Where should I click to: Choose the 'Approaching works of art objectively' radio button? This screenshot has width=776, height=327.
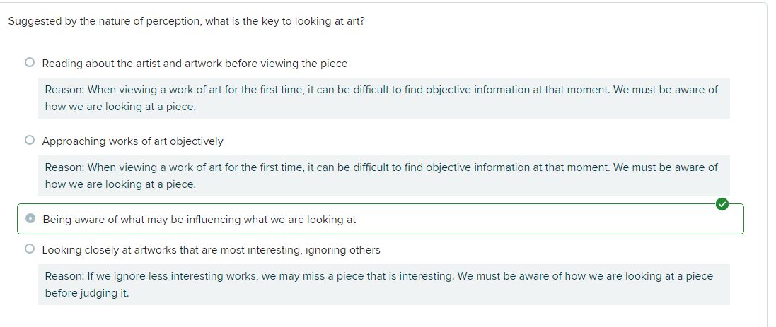[x=30, y=141]
